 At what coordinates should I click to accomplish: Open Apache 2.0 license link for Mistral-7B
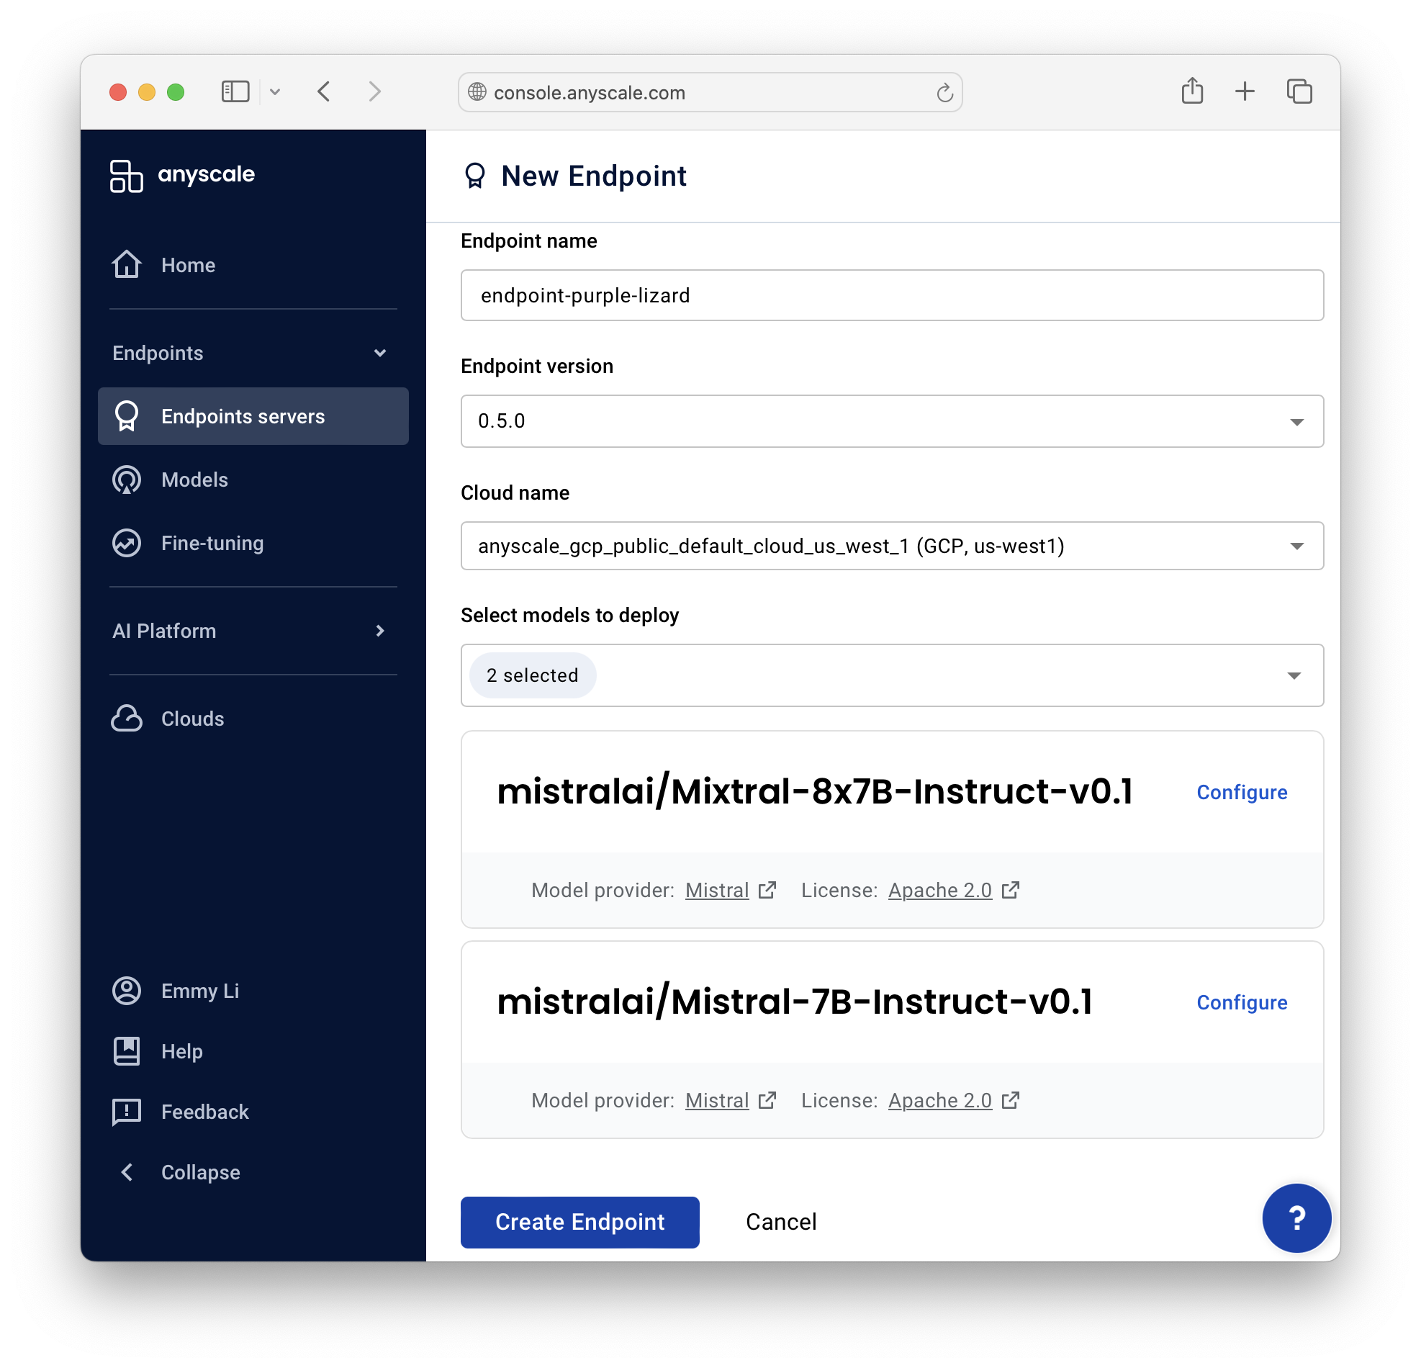pos(939,1100)
